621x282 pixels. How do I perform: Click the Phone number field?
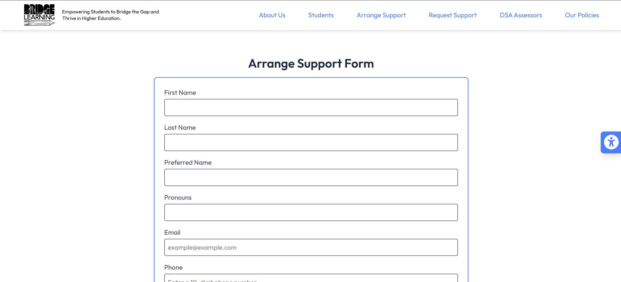tap(311, 279)
